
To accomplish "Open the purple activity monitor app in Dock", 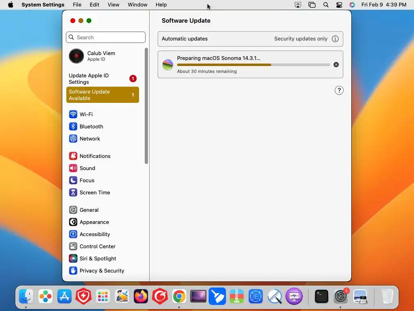I will [294, 296].
